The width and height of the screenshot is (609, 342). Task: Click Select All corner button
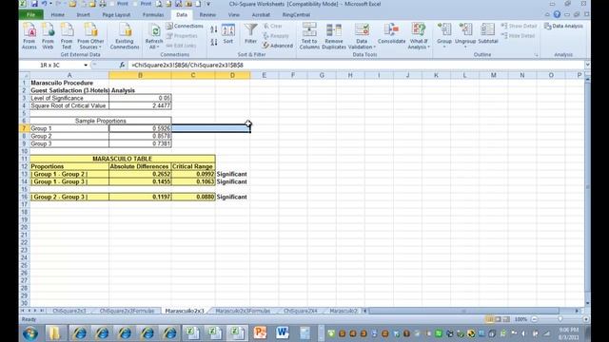pyautogui.click(x=24, y=75)
